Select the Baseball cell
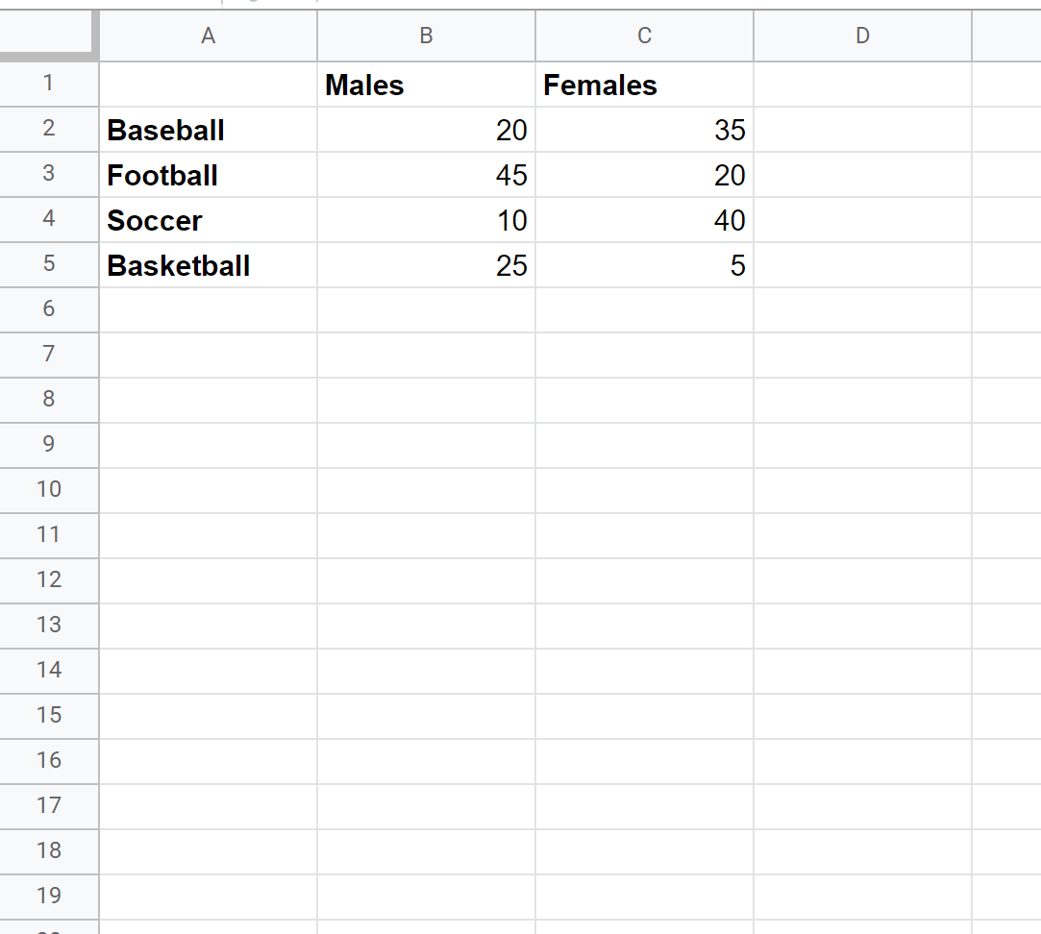 pyautogui.click(x=208, y=130)
